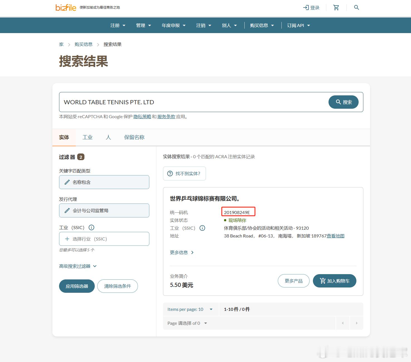Open the 注册 menu
Screen dimensions: 411x362
(118, 25)
